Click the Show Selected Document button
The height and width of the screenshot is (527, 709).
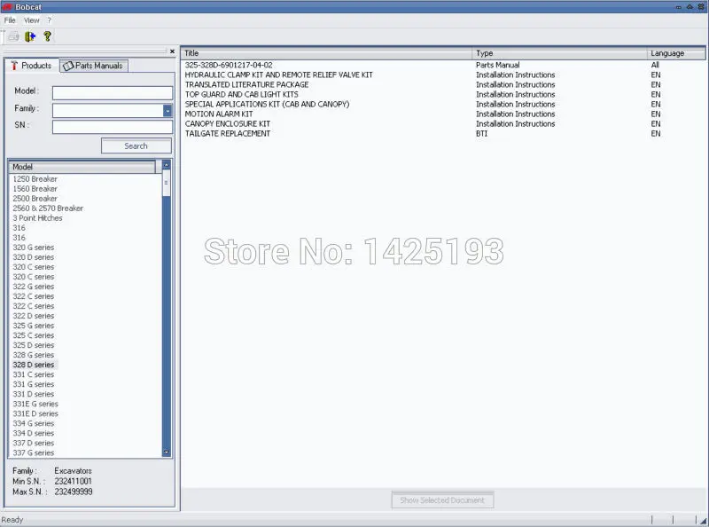pos(442,499)
